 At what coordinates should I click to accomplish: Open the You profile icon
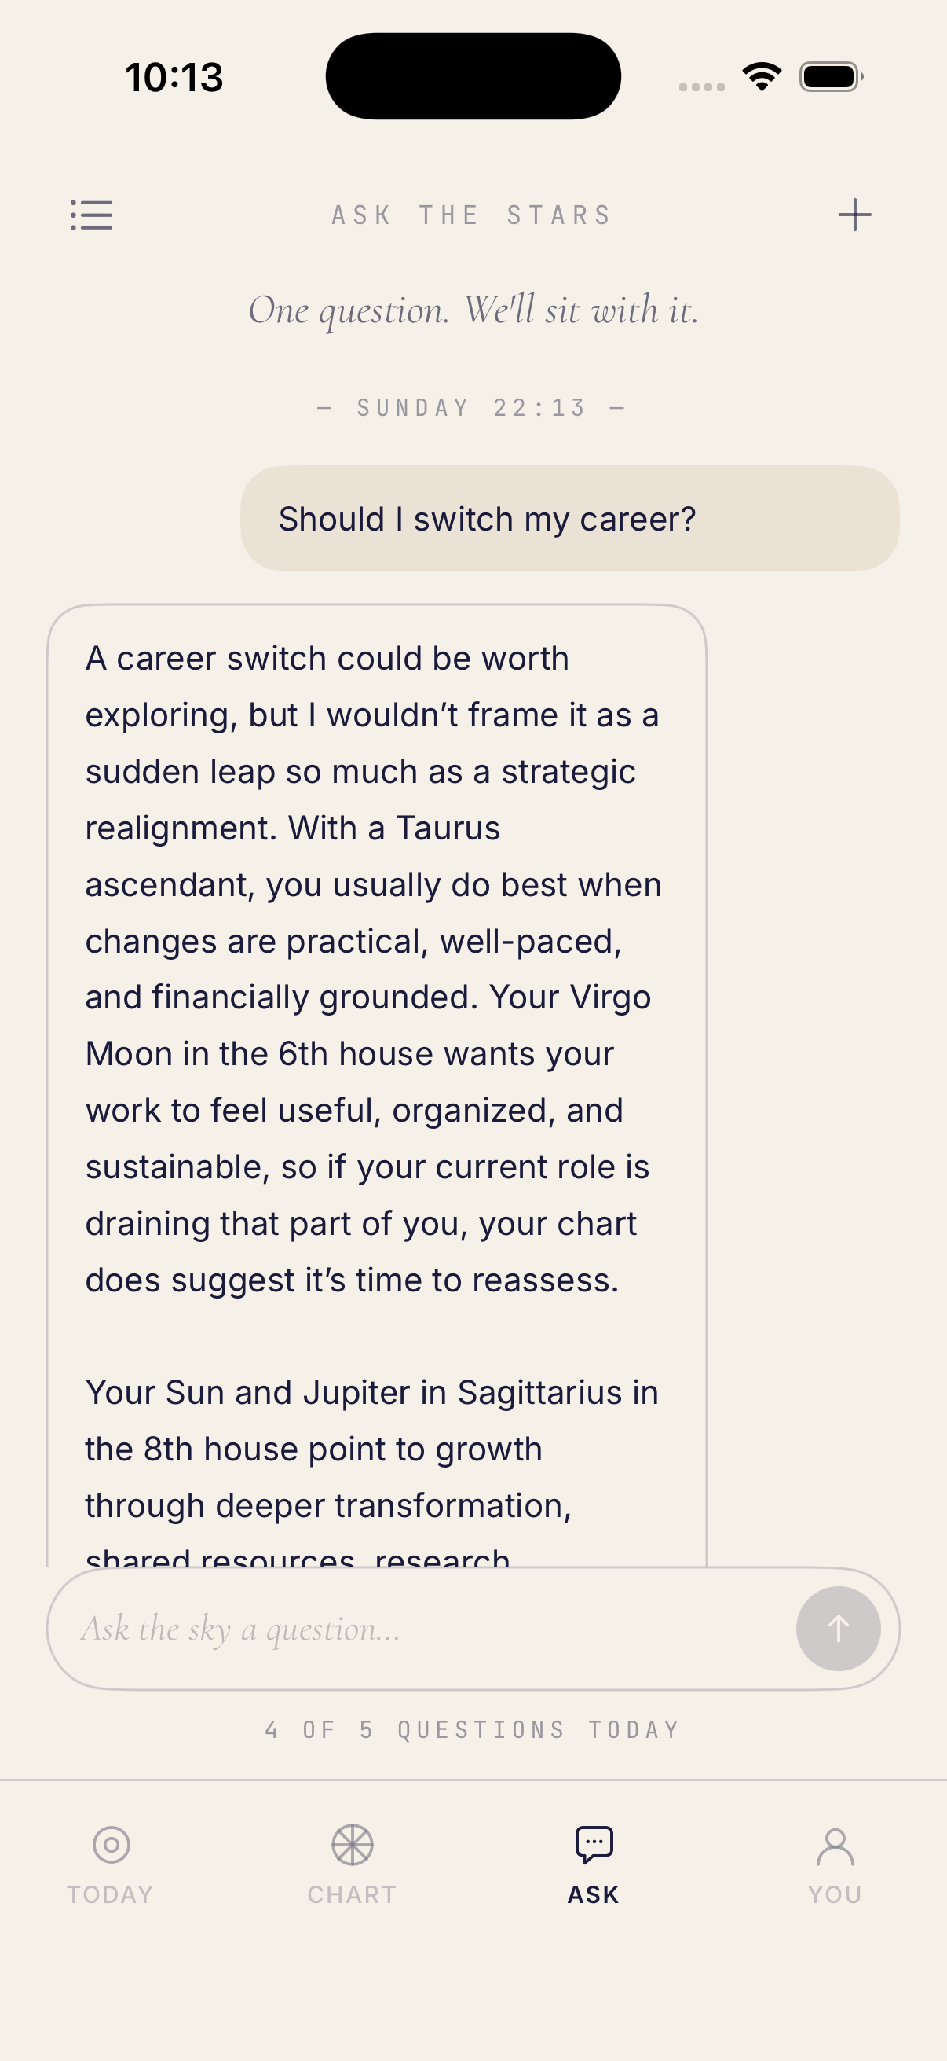[835, 1846]
